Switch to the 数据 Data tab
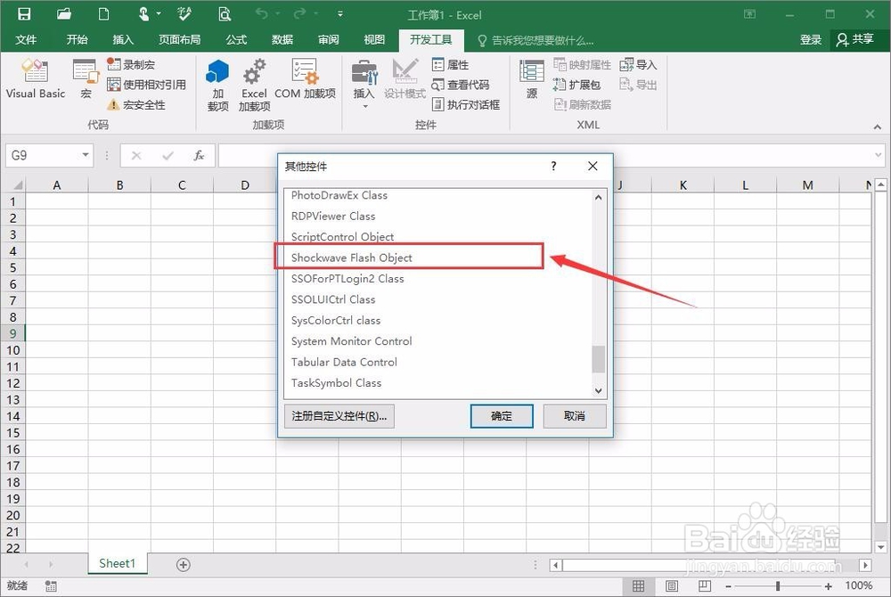Screen dimensions: 891x597 pos(282,40)
